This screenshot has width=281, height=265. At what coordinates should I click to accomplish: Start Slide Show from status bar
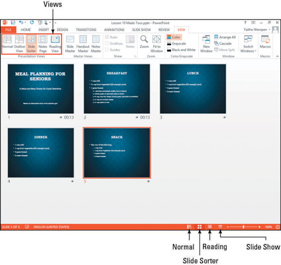220,227
